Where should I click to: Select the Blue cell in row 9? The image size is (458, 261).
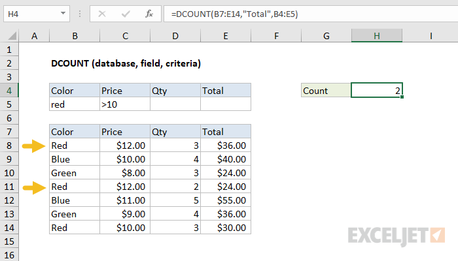pyautogui.click(x=75, y=159)
